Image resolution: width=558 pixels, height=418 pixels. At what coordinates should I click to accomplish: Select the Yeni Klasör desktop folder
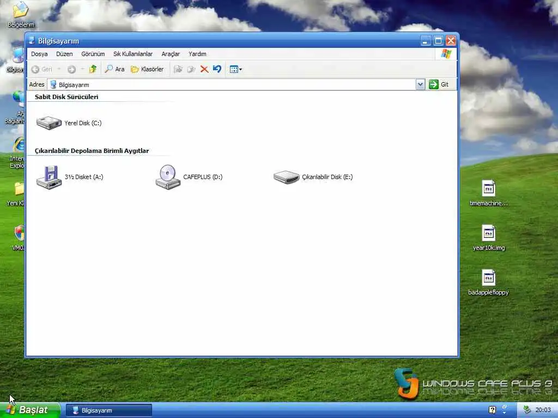tap(16, 194)
